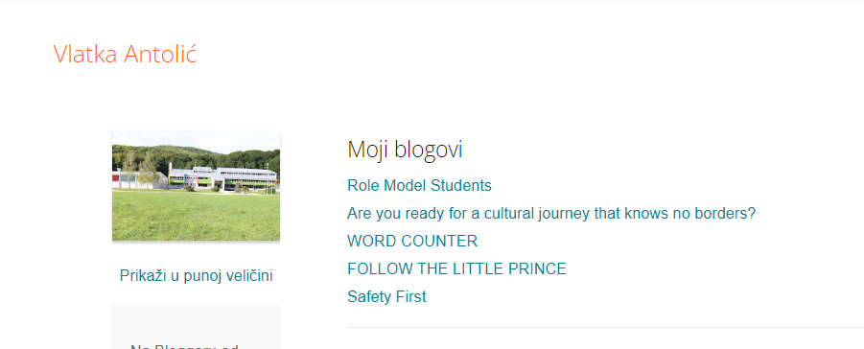Viewport: 864px width, 349px height.
Task: Open the Safety First blog link
Action: (386, 296)
